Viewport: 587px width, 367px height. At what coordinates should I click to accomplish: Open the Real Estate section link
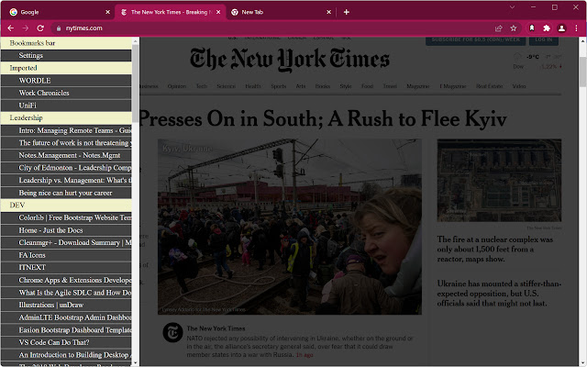489,86
